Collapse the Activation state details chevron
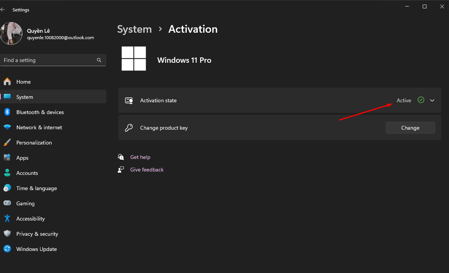The height and width of the screenshot is (273, 449). tap(432, 100)
